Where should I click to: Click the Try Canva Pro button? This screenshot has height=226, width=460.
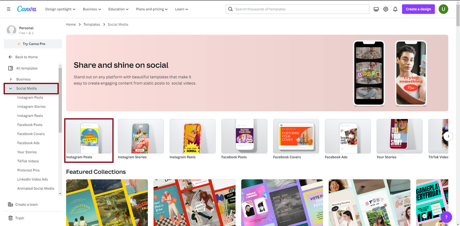[x=33, y=44]
